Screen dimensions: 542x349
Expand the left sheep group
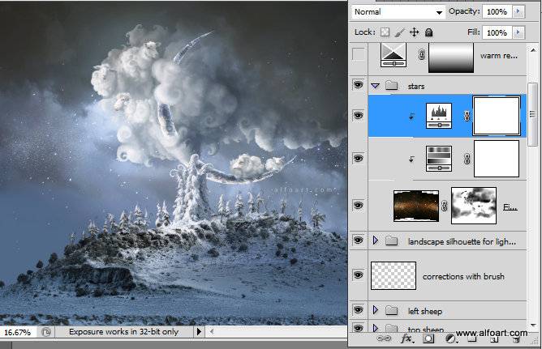pyautogui.click(x=376, y=310)
